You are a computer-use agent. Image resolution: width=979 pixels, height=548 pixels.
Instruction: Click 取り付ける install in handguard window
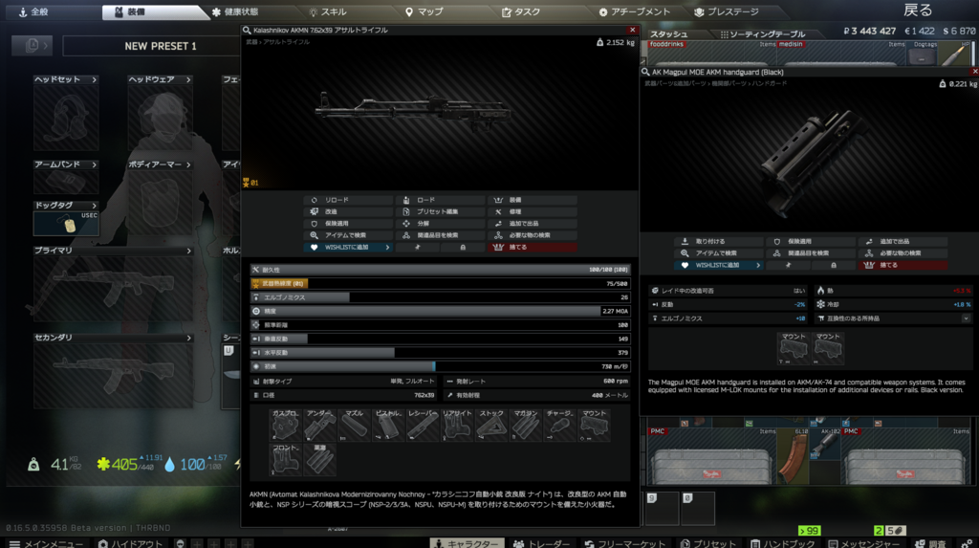[719, 241]
